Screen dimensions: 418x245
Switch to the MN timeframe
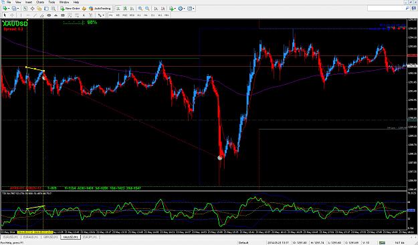tap(167, 15)
